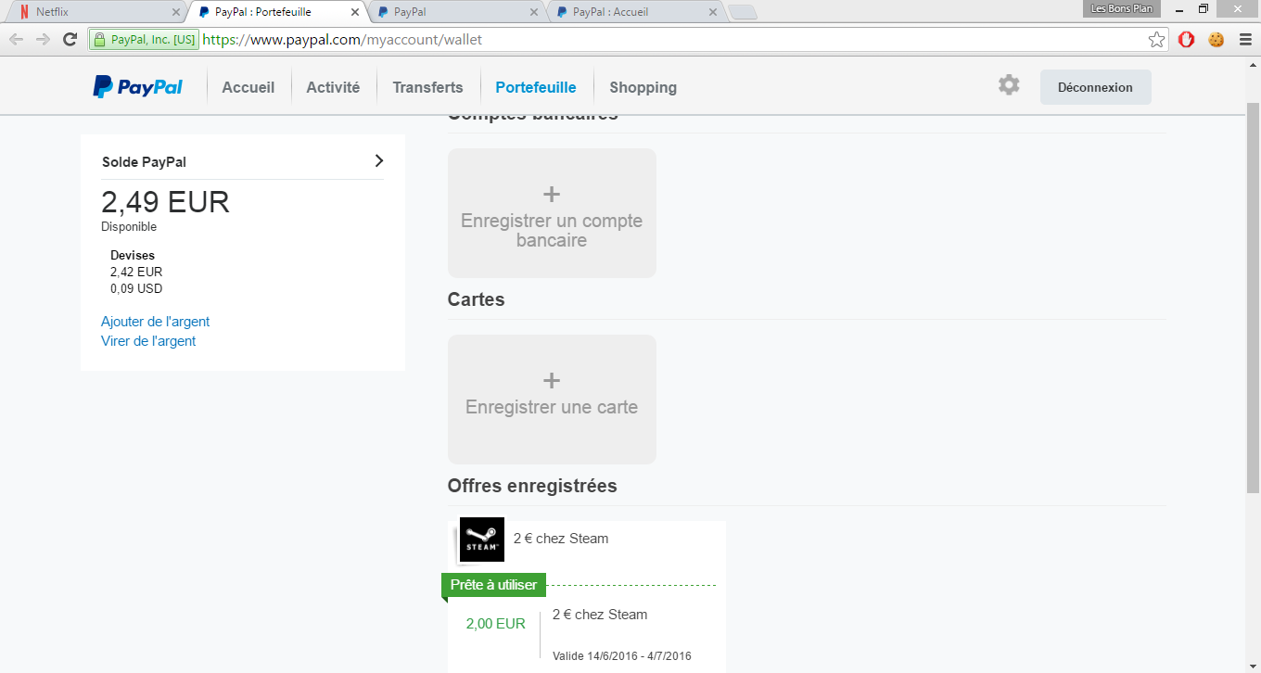Screen dimensions: 1261x673
Task: Click the address bar URL field
Action: click(x=672, y=40)
